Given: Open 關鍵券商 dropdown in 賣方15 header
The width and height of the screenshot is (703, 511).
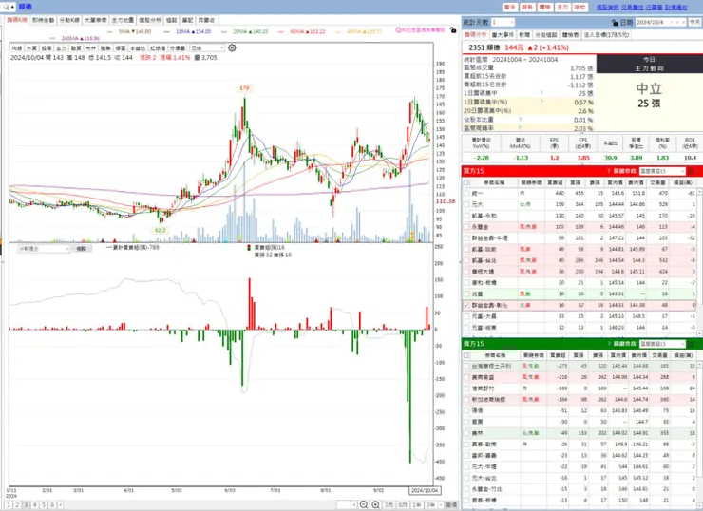Looking at the screenshot, I should coord(662,344).
